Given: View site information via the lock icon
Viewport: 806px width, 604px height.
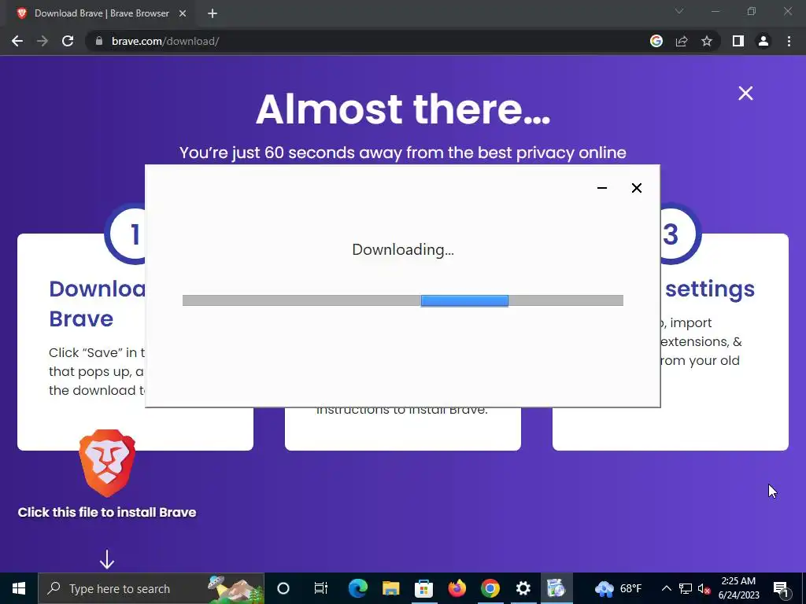Looking at the screenshot, I should pos(99,41).
